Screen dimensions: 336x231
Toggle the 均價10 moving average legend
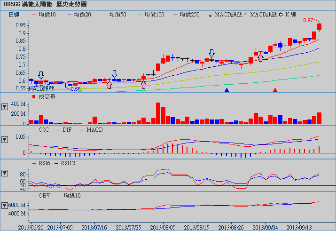[45, 15]
